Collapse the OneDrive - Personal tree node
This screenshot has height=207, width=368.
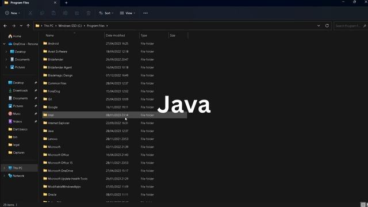(4, 44)
